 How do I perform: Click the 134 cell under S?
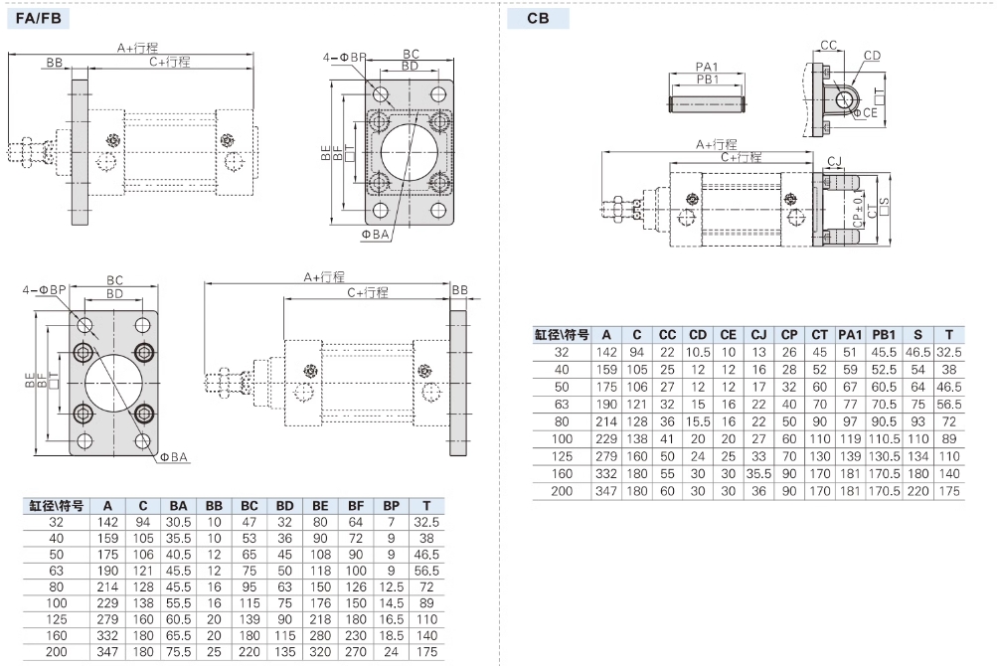pyautogui.click(x=917, y=456)
